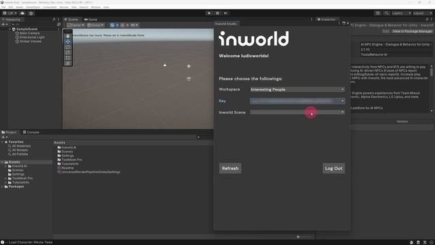The width and height of the screenshot is (435, 245).
Task: Select the Hand view tool in Scene
Action: pyautogui.click(x=68, y=36)
